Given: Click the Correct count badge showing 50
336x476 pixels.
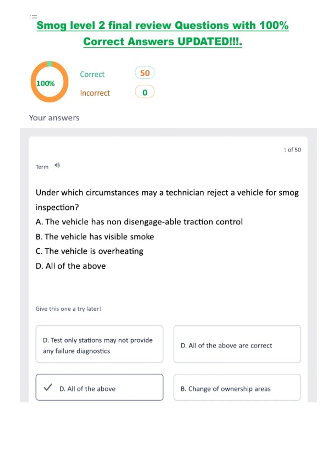Looking at the screenshot, I should coord(145,73).
